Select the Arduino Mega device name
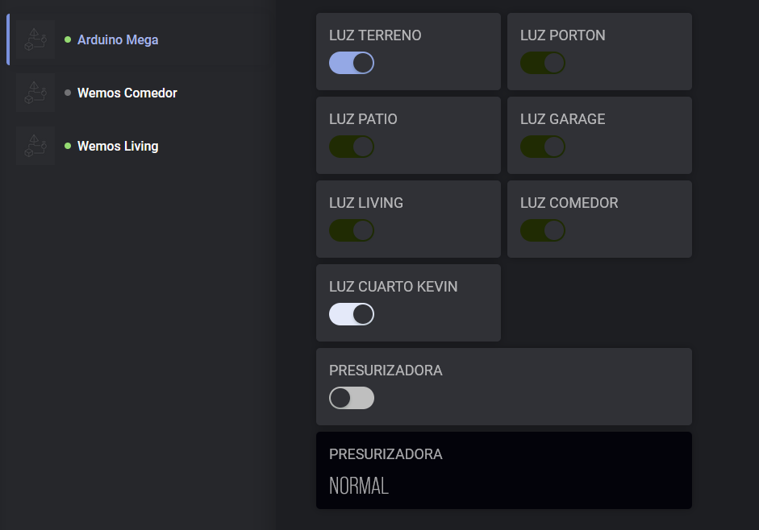This screenshot has height=530, width=759. pyautogui.click(x=118, y=39)
